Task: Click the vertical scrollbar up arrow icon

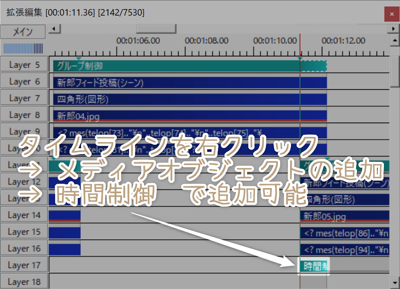Action: coord(396,40)
